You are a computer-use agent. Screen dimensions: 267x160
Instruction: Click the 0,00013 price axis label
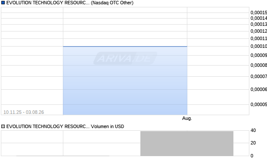tap(259, 24)
